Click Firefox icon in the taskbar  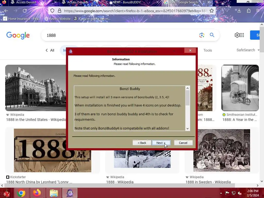(37, 193)
